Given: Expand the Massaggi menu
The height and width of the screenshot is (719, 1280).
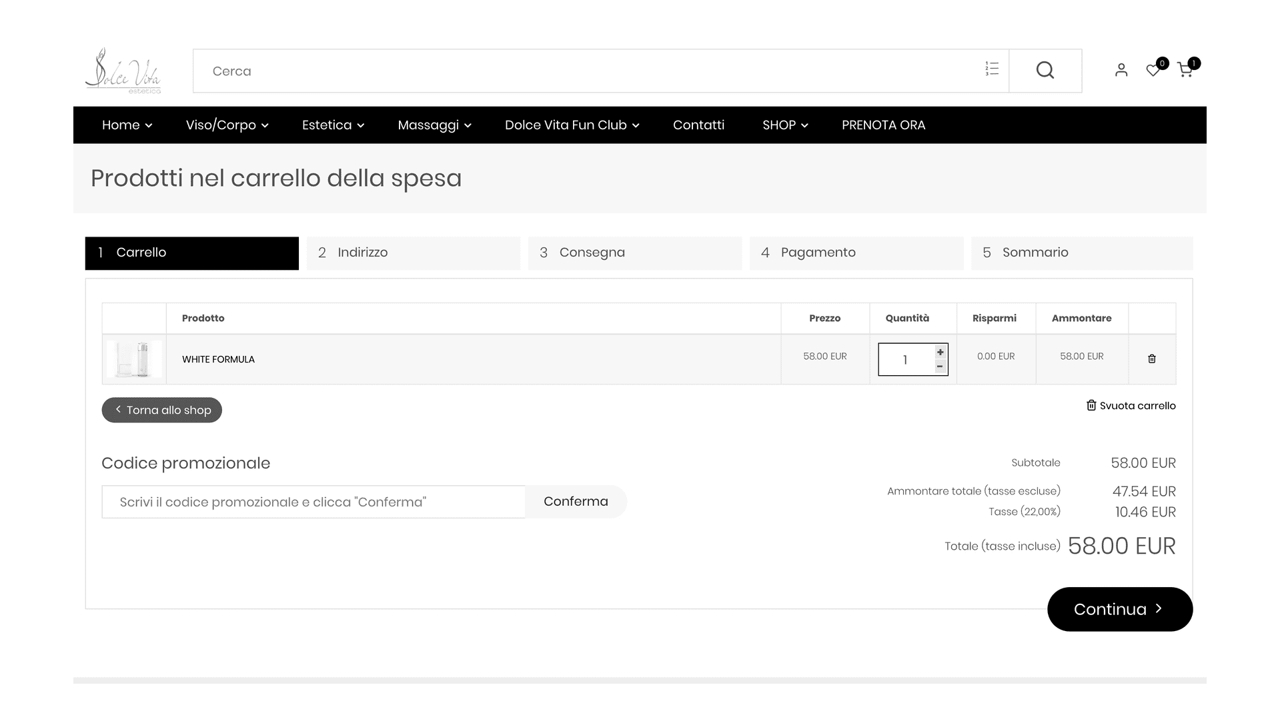Looking at the screenshot, I should pyautogui.click(x=434, y=125).
